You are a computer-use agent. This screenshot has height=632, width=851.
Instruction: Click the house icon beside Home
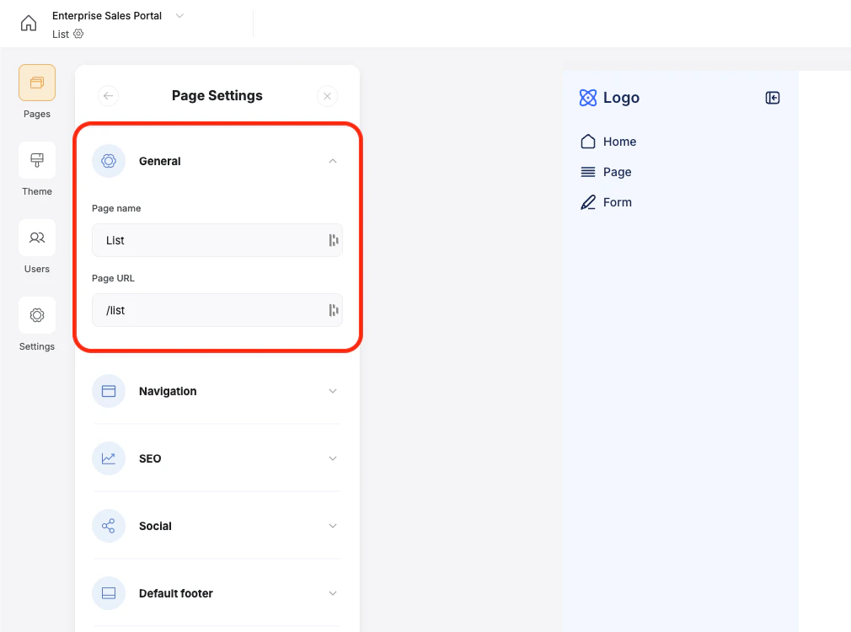(588, 142)
